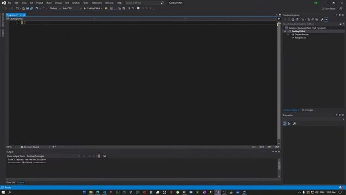Switch to the Git Changes tab

click(x=307, y=110)
